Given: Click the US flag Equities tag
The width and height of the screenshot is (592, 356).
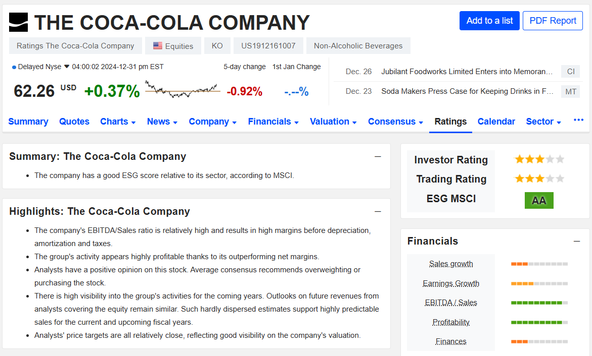Looking at the screenshot, I should point(173,46).
